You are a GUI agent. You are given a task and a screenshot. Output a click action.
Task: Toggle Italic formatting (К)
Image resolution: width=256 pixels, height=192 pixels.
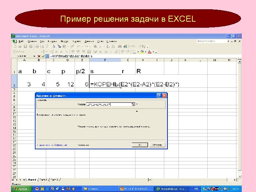click(x=62, y=52)
